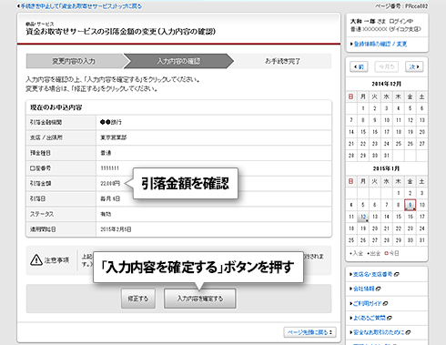Click the 修正する button
446x345 pixels.
tap(138, 299)
